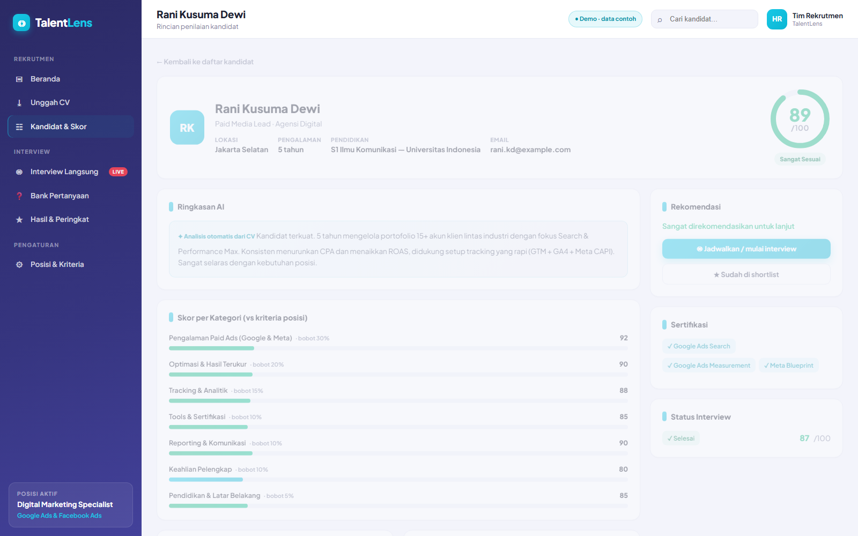Click the Pengalaman Paid Ads progress bar
Screen dimensions: 858x536
[398, 348]
